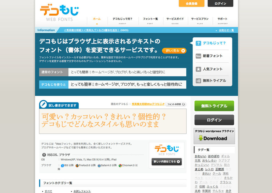Click the New icon beside 新着フォント
Image resolution: width=272 pixels, height=193 pixels.
198,56
